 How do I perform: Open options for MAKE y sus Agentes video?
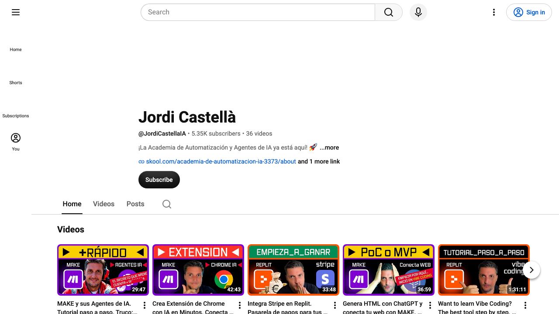click(145, 305)
